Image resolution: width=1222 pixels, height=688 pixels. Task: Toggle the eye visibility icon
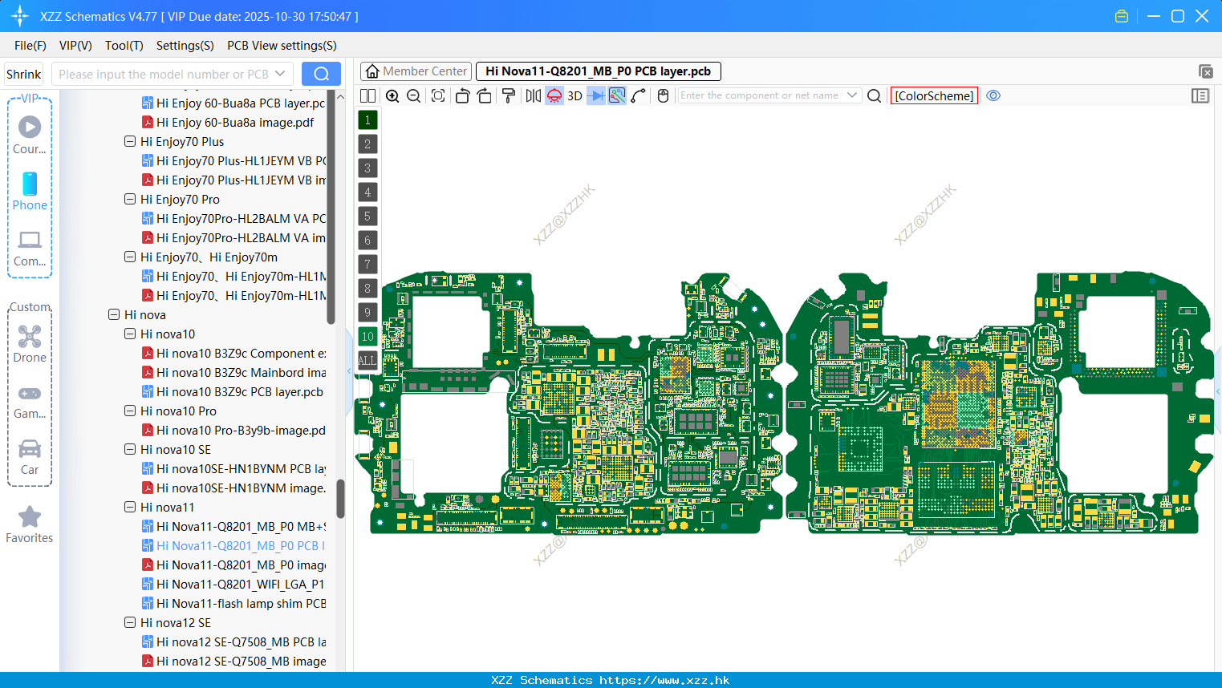point(993,95)
